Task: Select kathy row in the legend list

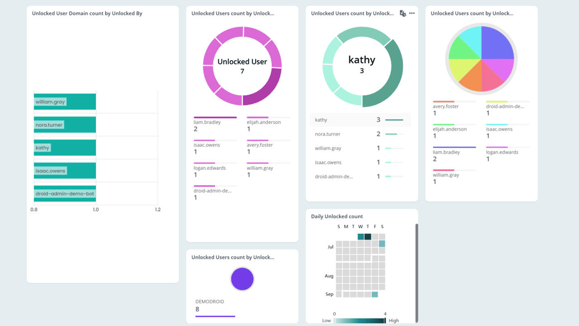Action: pyautogui.click(x=360, y=120)
